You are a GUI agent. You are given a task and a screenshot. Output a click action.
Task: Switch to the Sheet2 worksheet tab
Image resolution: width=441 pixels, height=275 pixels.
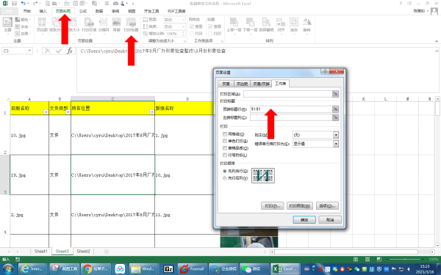[x=83, y=251]
